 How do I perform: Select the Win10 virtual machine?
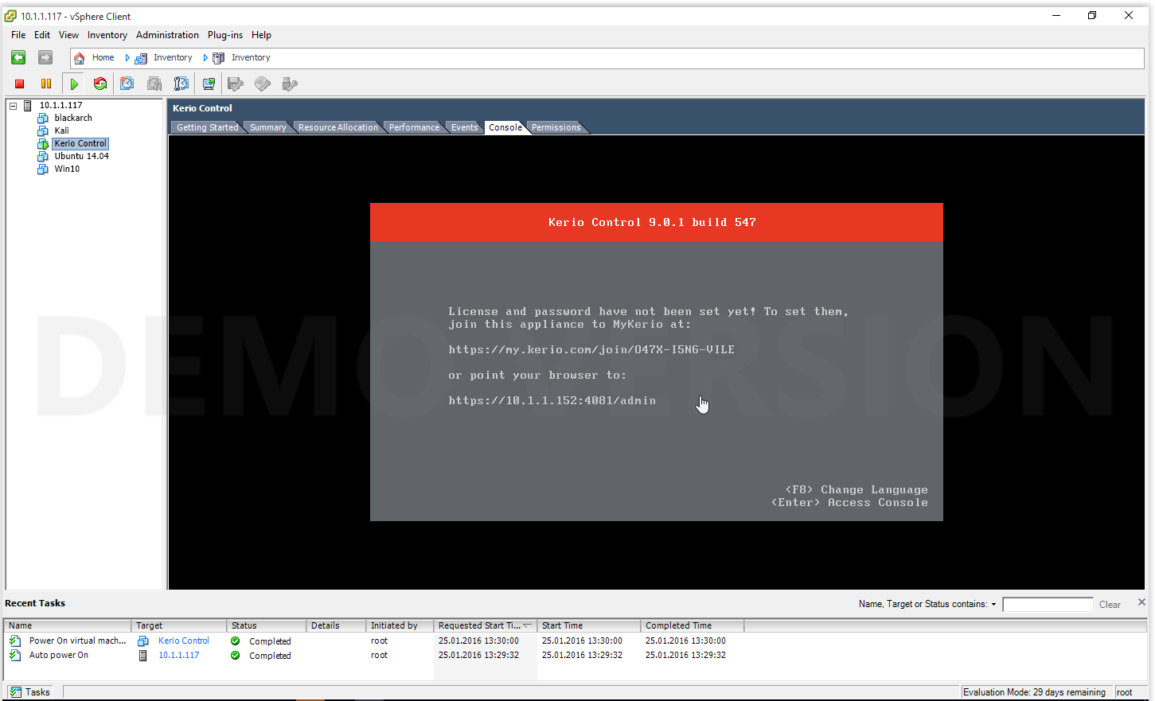click(x=67, y=169)
